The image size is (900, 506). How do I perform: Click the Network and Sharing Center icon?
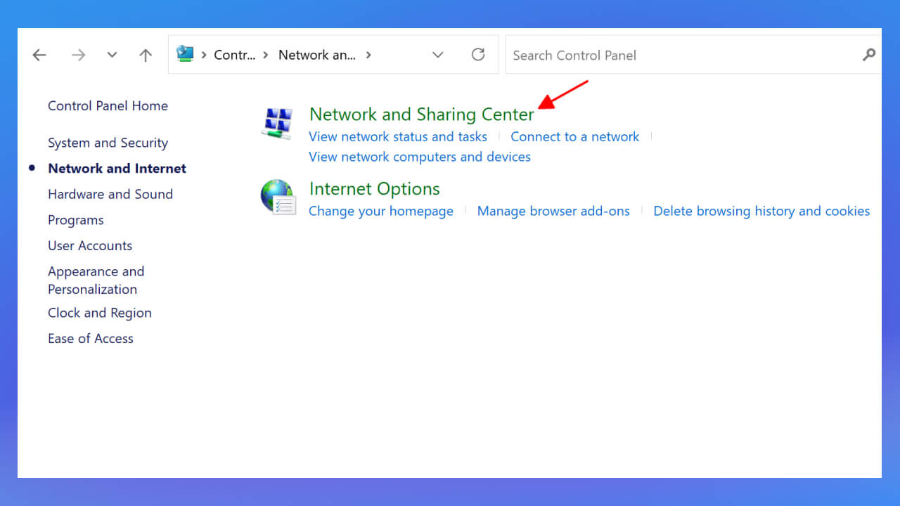point(277,123)
